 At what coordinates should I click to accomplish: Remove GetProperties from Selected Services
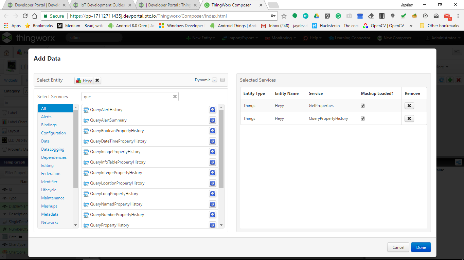click(x=409, y=105)
